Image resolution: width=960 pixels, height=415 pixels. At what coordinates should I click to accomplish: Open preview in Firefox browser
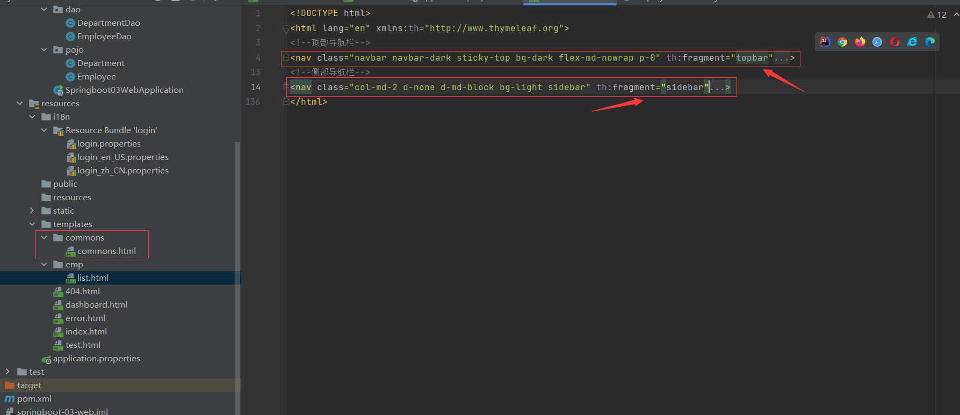[x=860, y=42]
